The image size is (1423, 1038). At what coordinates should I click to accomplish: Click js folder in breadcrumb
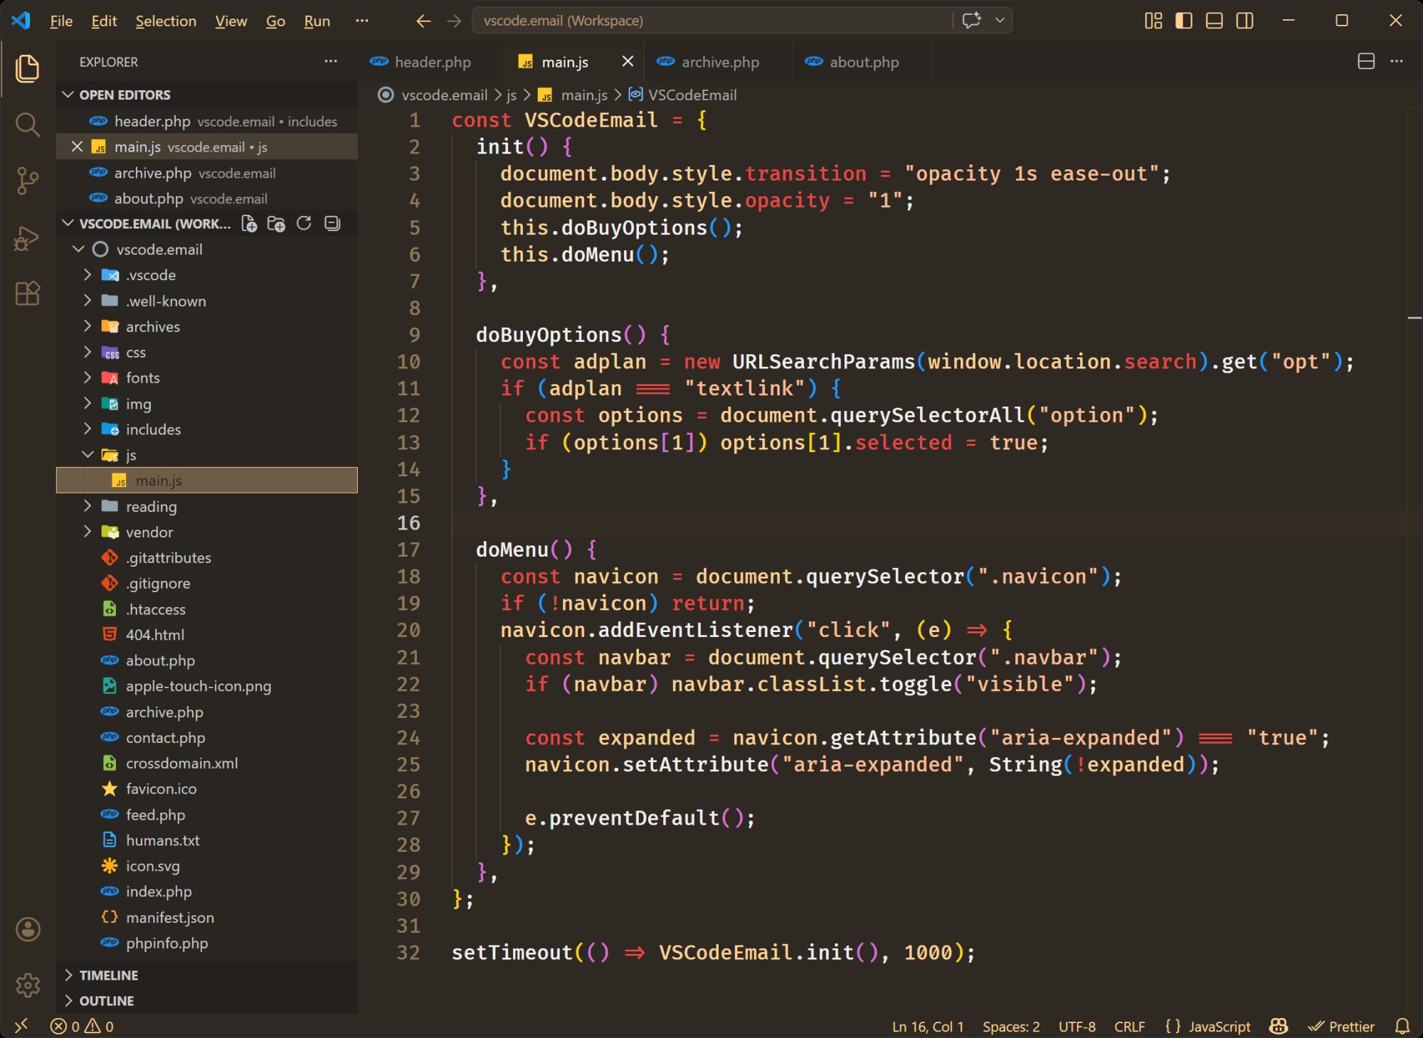[x=512, y=95]
